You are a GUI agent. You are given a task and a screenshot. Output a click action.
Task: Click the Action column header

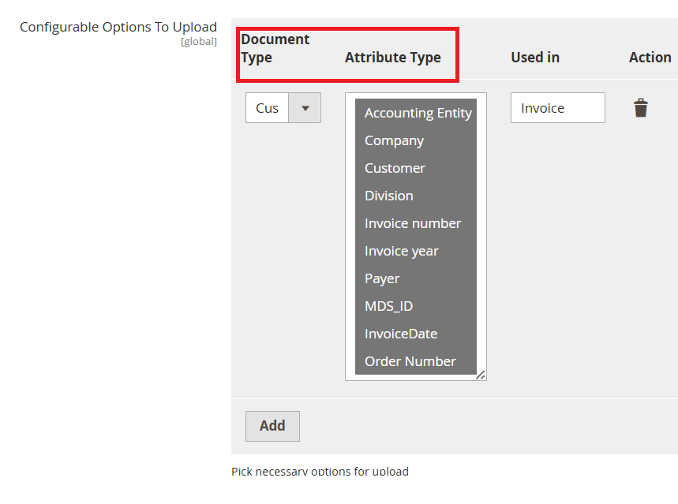[x=650, y=58]
